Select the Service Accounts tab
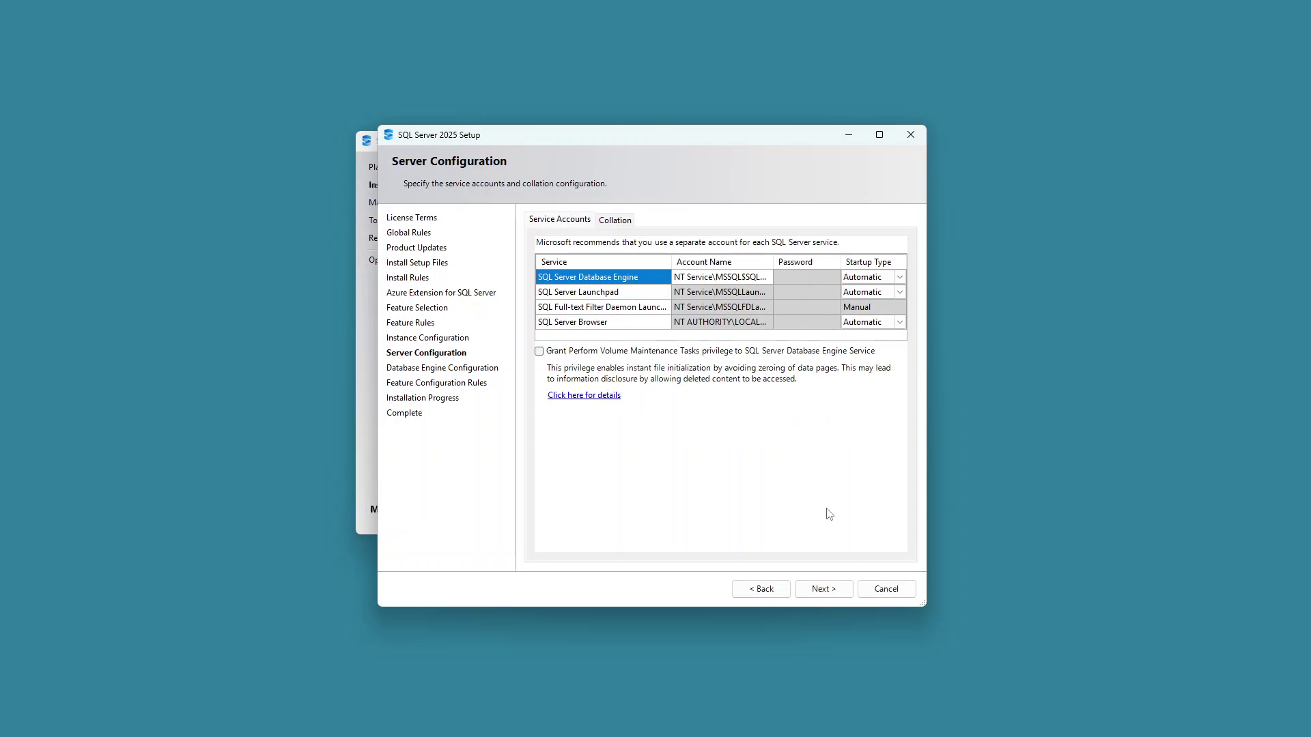1311x737 pixels. click(x=560, y=219)
